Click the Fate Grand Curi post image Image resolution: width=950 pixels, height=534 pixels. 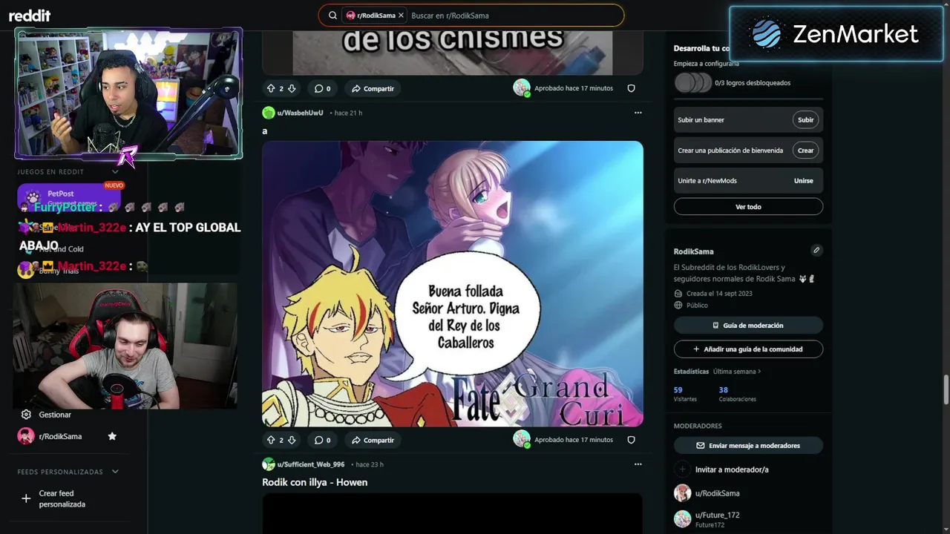(453, 284)
